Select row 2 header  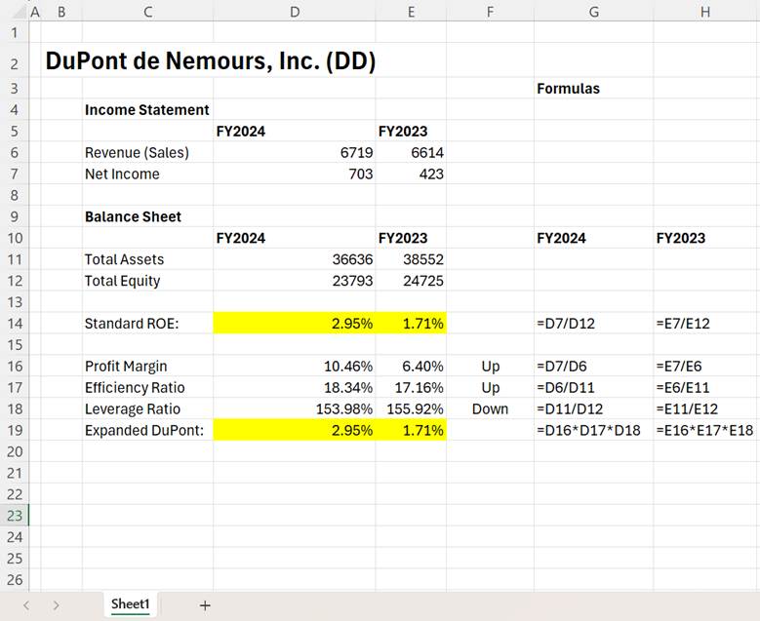click(x=15, y=60)
